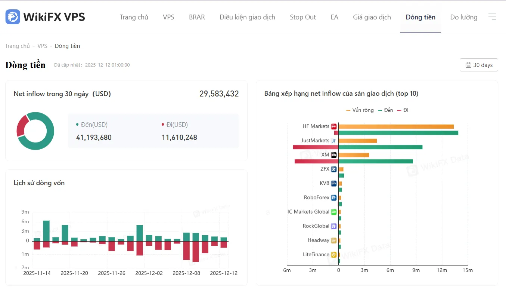Click the Dòng tiền breadcrumb text
Screen dimensions: 506x291
click(x=68, y=46)
